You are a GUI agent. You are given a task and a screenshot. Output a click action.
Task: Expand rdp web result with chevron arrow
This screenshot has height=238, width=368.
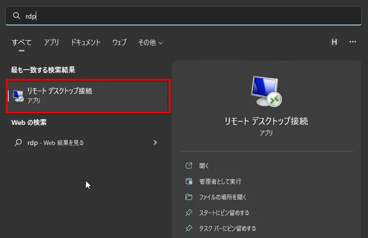coord(155,143)
